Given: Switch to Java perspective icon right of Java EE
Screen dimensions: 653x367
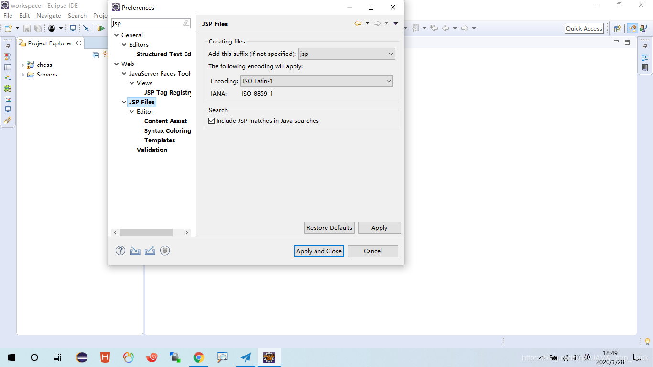Looking at the screenshot, I should click(x=643, y=29).
